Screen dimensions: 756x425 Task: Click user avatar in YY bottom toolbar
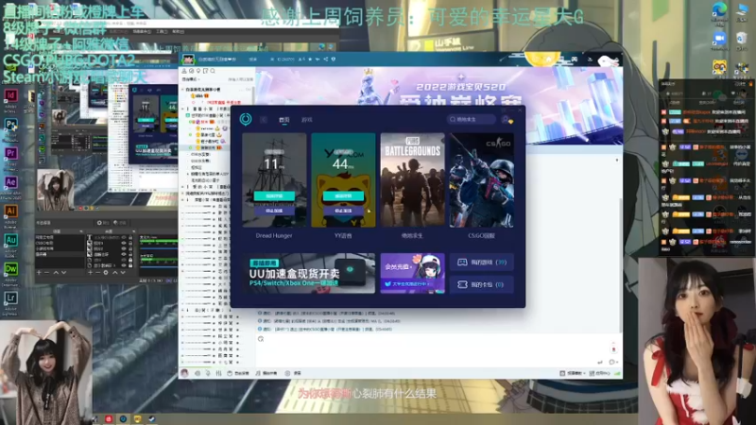pos(184,373)
